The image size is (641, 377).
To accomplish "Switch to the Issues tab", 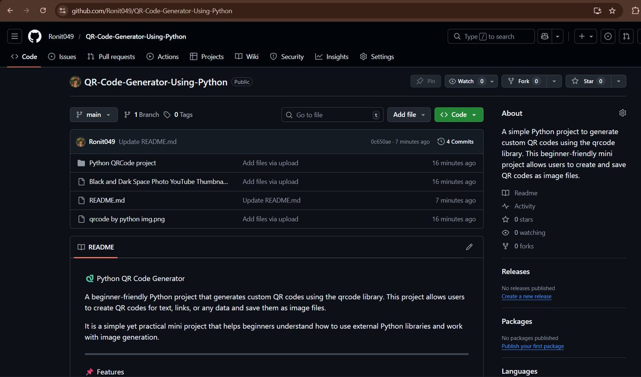I will click(62, 57).
